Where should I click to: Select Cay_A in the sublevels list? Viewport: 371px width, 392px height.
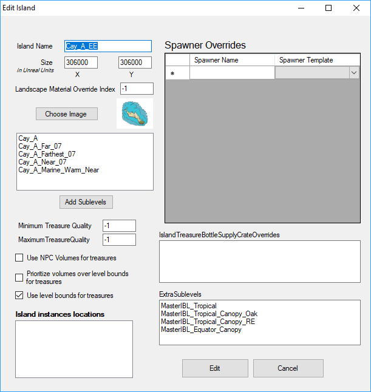tap(28, 138)
